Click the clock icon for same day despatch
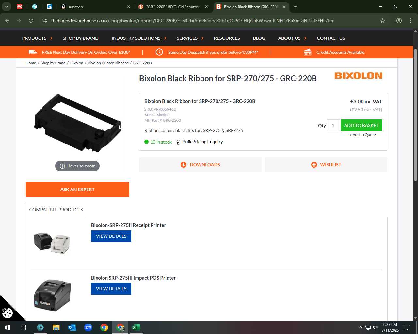 (x=159, y=52)
